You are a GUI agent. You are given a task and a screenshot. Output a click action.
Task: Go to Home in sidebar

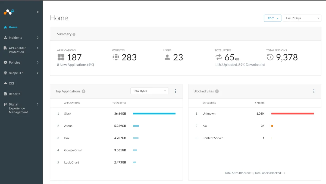click(13, 27)
